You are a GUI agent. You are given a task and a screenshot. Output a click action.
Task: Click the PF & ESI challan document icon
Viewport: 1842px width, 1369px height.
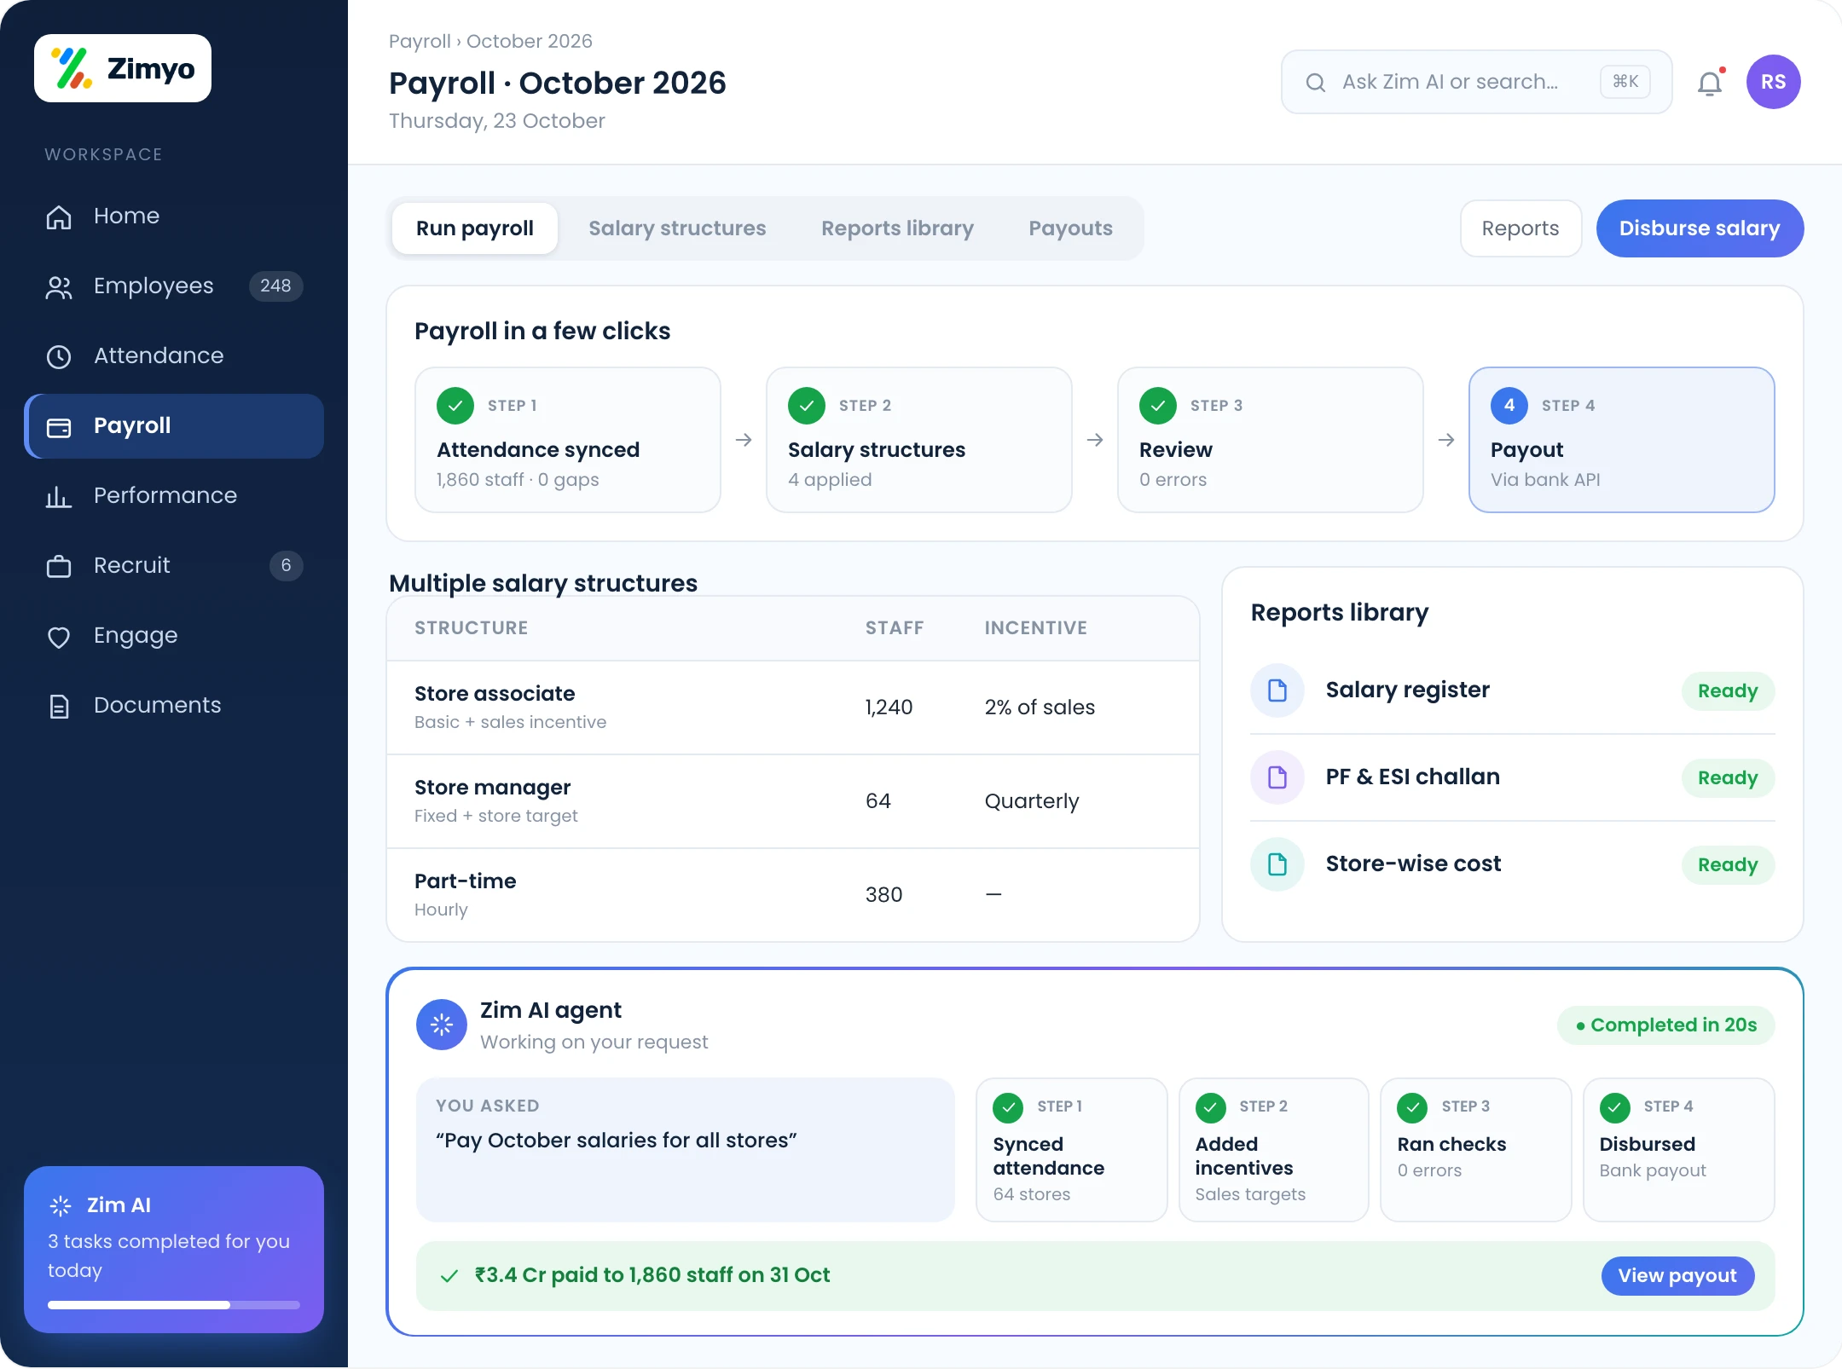coord(1277,777)
